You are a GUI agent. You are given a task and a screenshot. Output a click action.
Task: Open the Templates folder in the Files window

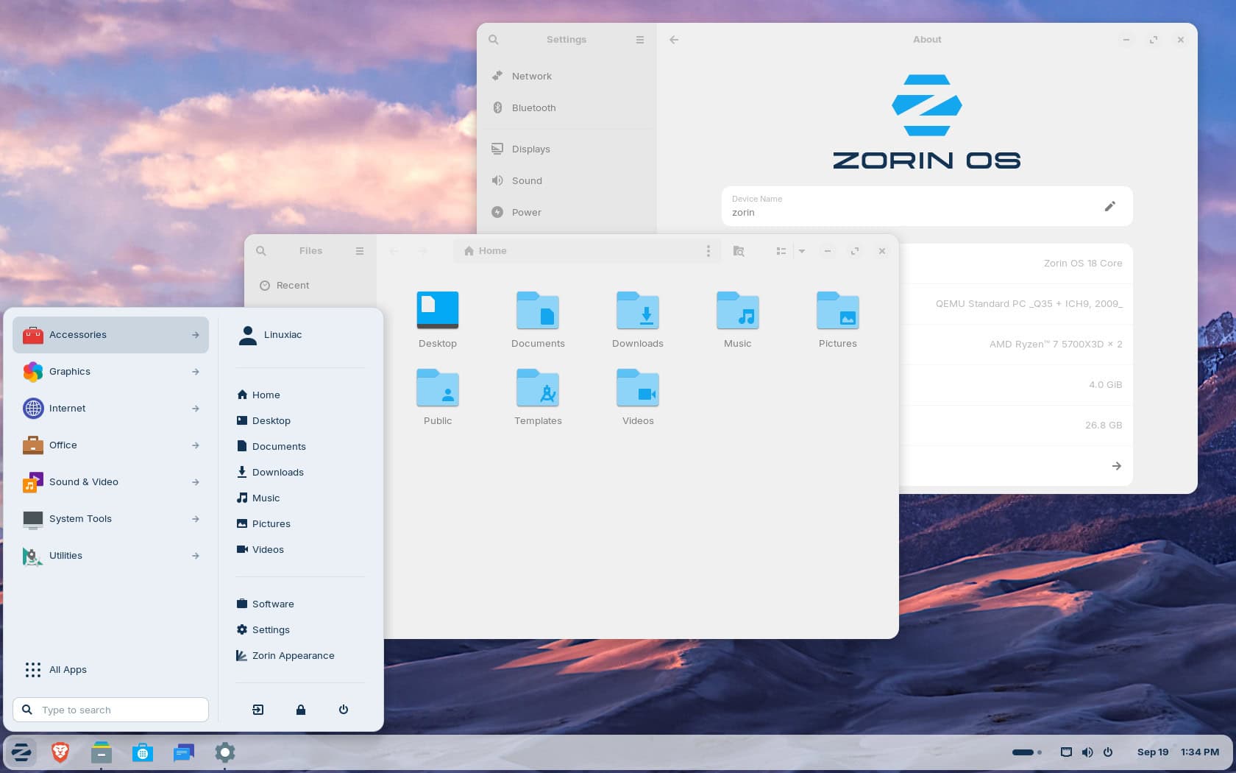tap(538, 394)
